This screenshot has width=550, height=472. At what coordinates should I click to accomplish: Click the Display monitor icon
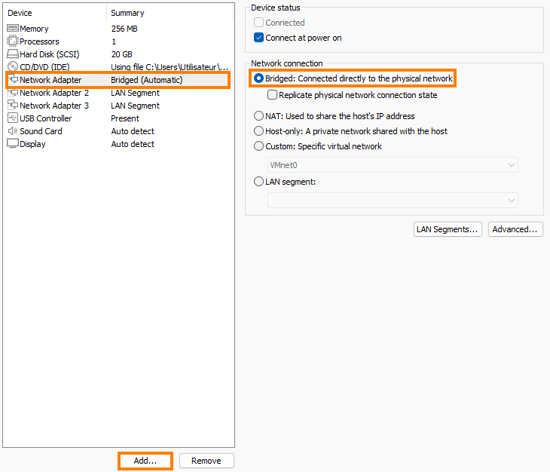tap(13, 144)
